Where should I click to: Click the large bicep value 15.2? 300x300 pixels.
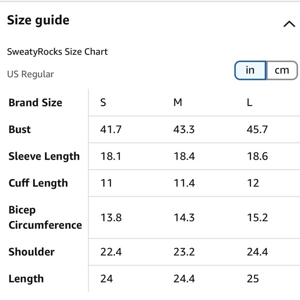pos(258,218)
